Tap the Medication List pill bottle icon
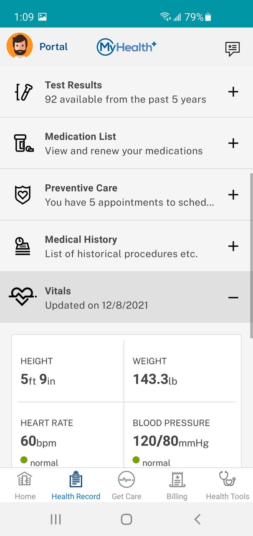The image size is (253, 536). pyautogui.click(x=23, y=143)
